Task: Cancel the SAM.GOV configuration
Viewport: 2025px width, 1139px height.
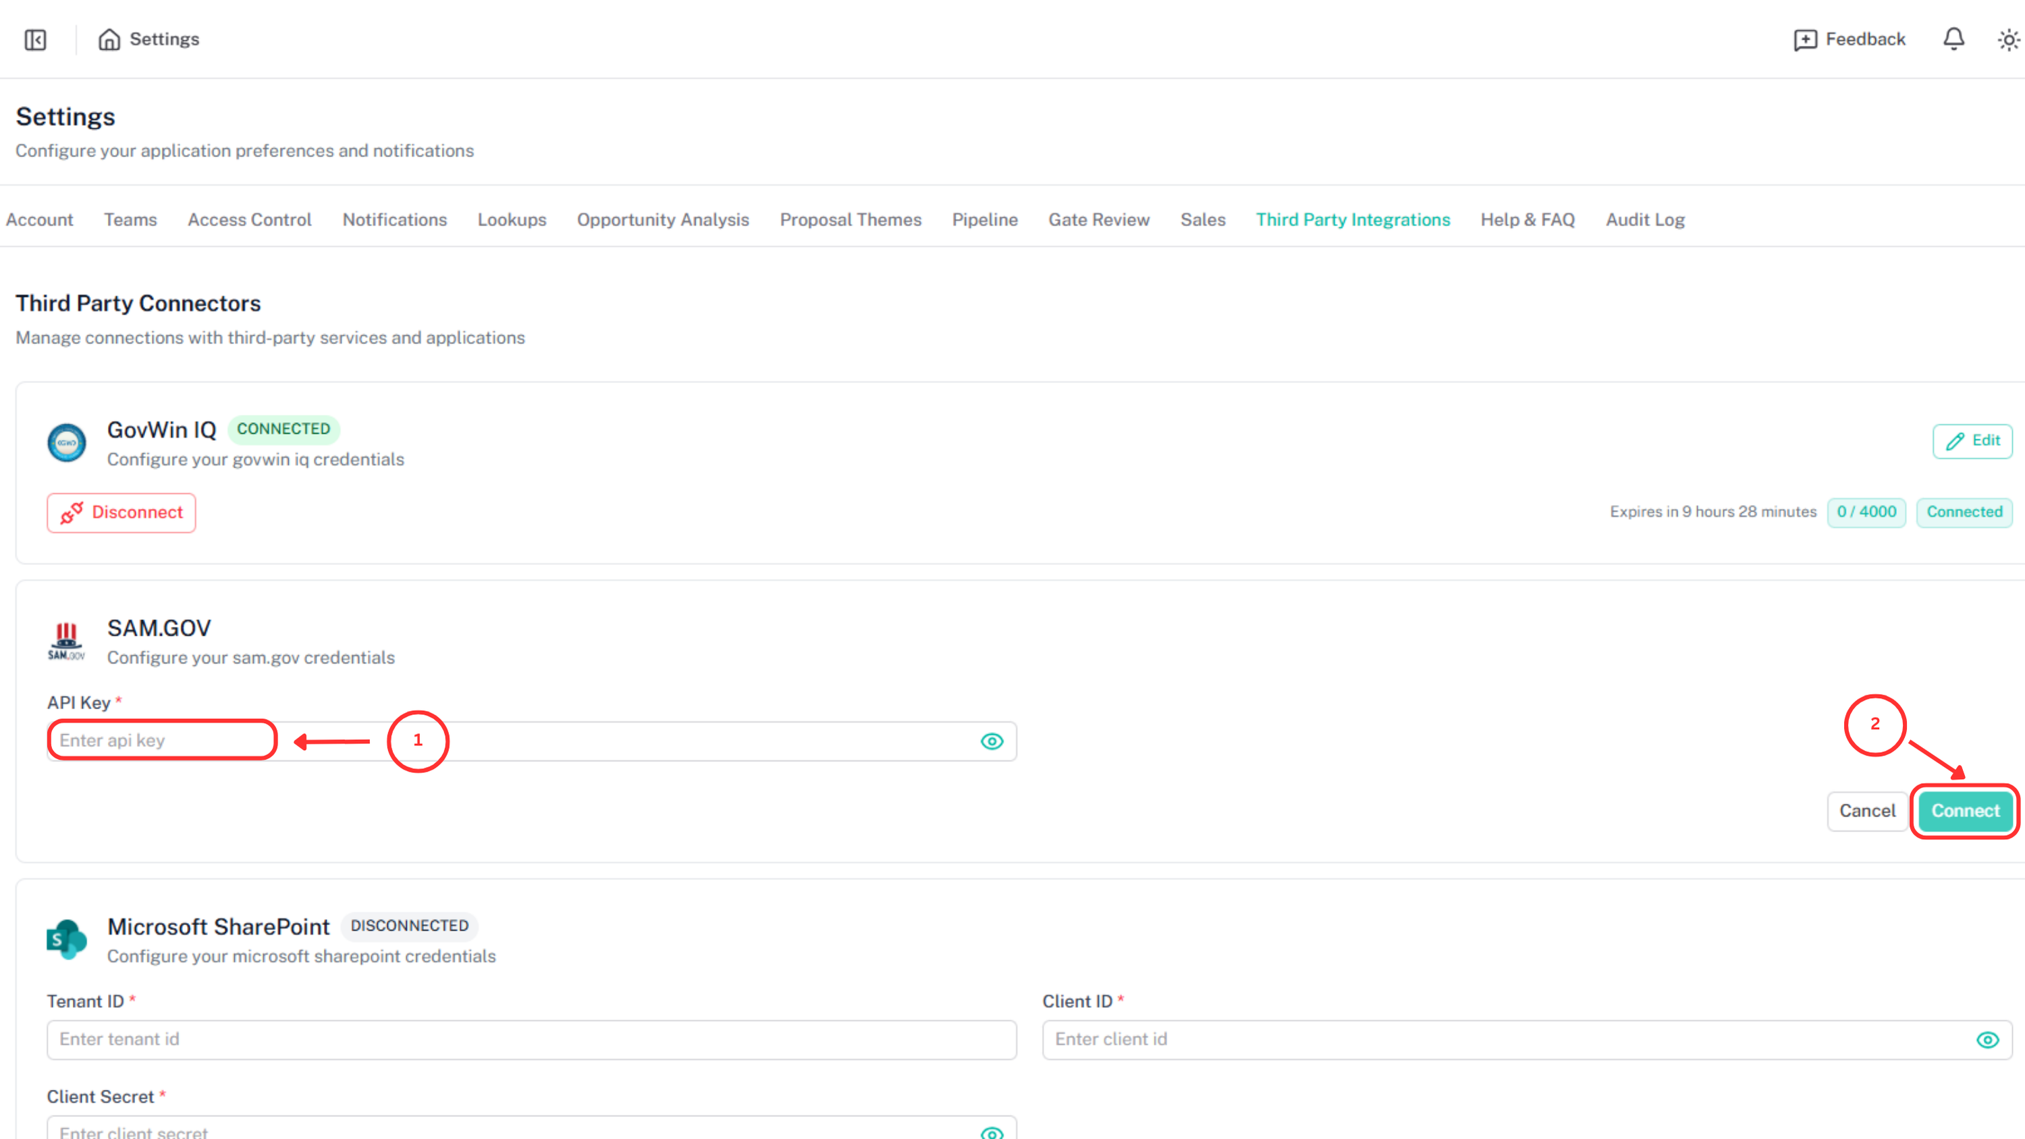Action: click(x=1867, y=812)
